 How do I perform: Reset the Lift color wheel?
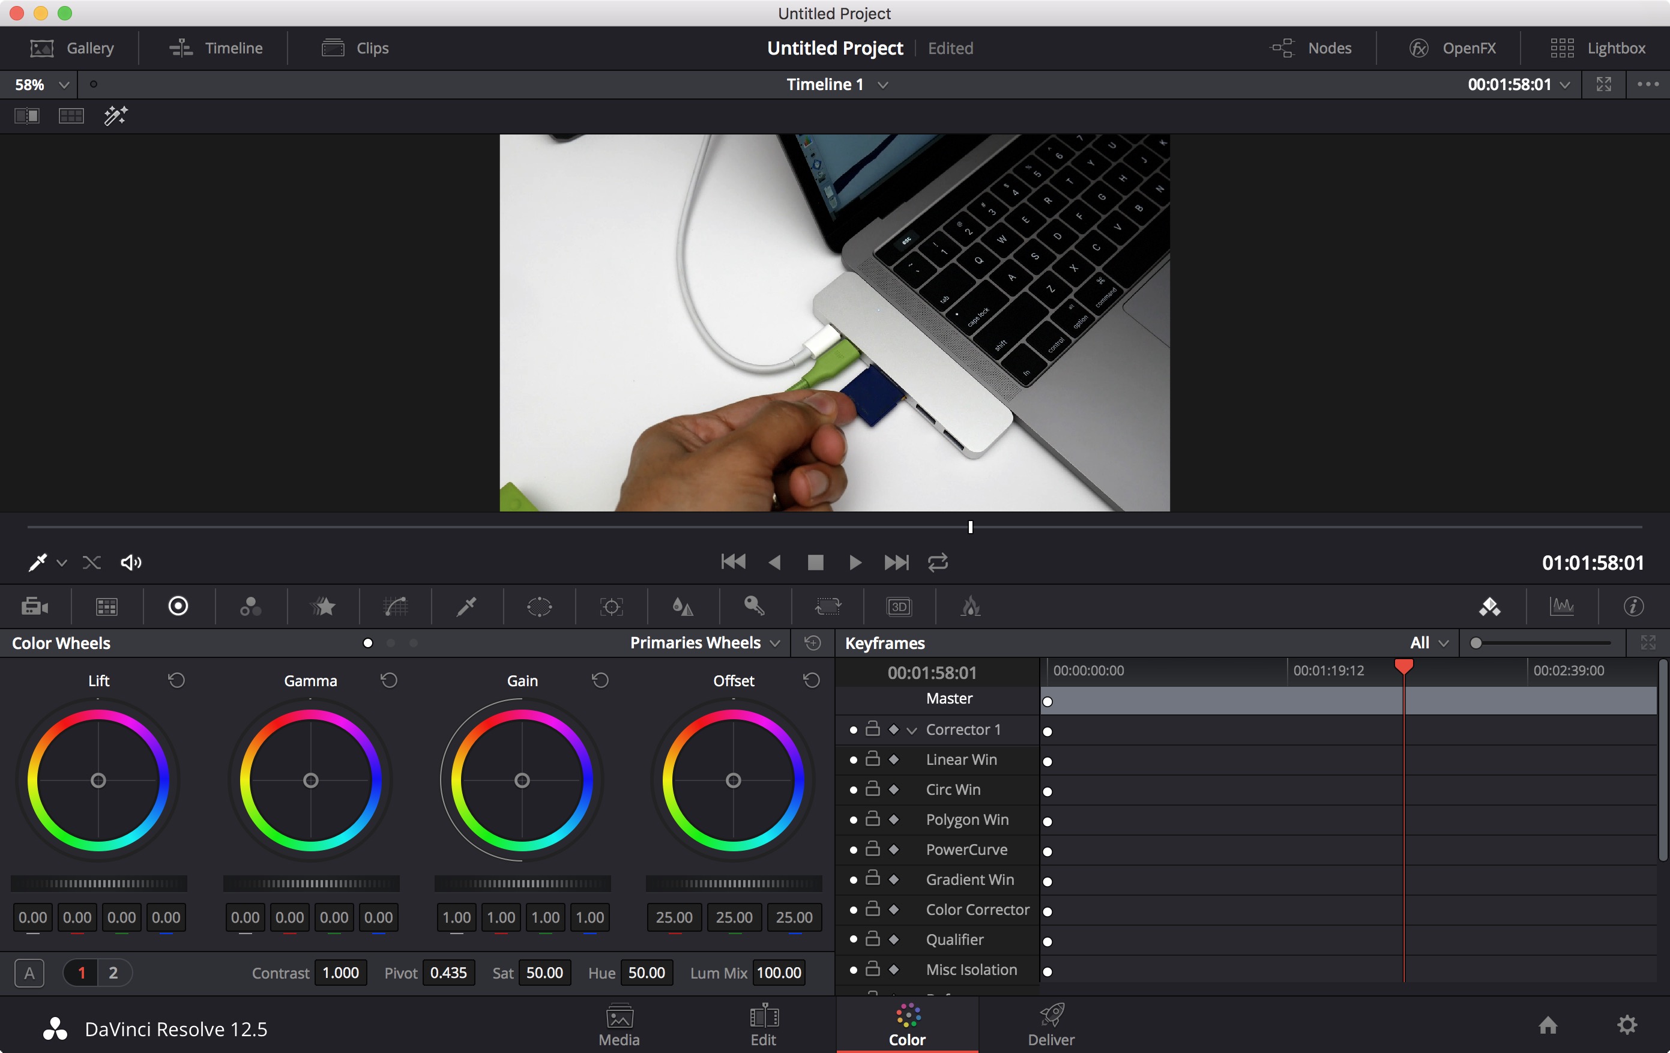click(177, 681)
